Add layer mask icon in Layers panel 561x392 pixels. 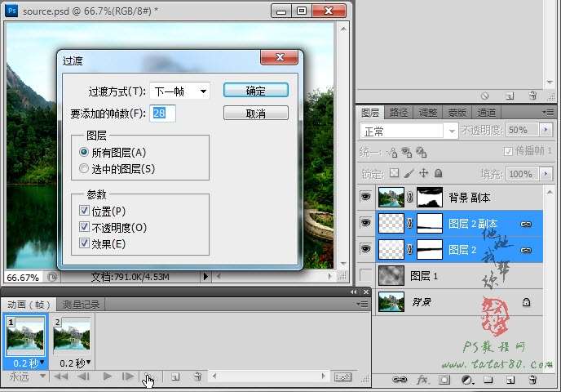coord(444,380)
